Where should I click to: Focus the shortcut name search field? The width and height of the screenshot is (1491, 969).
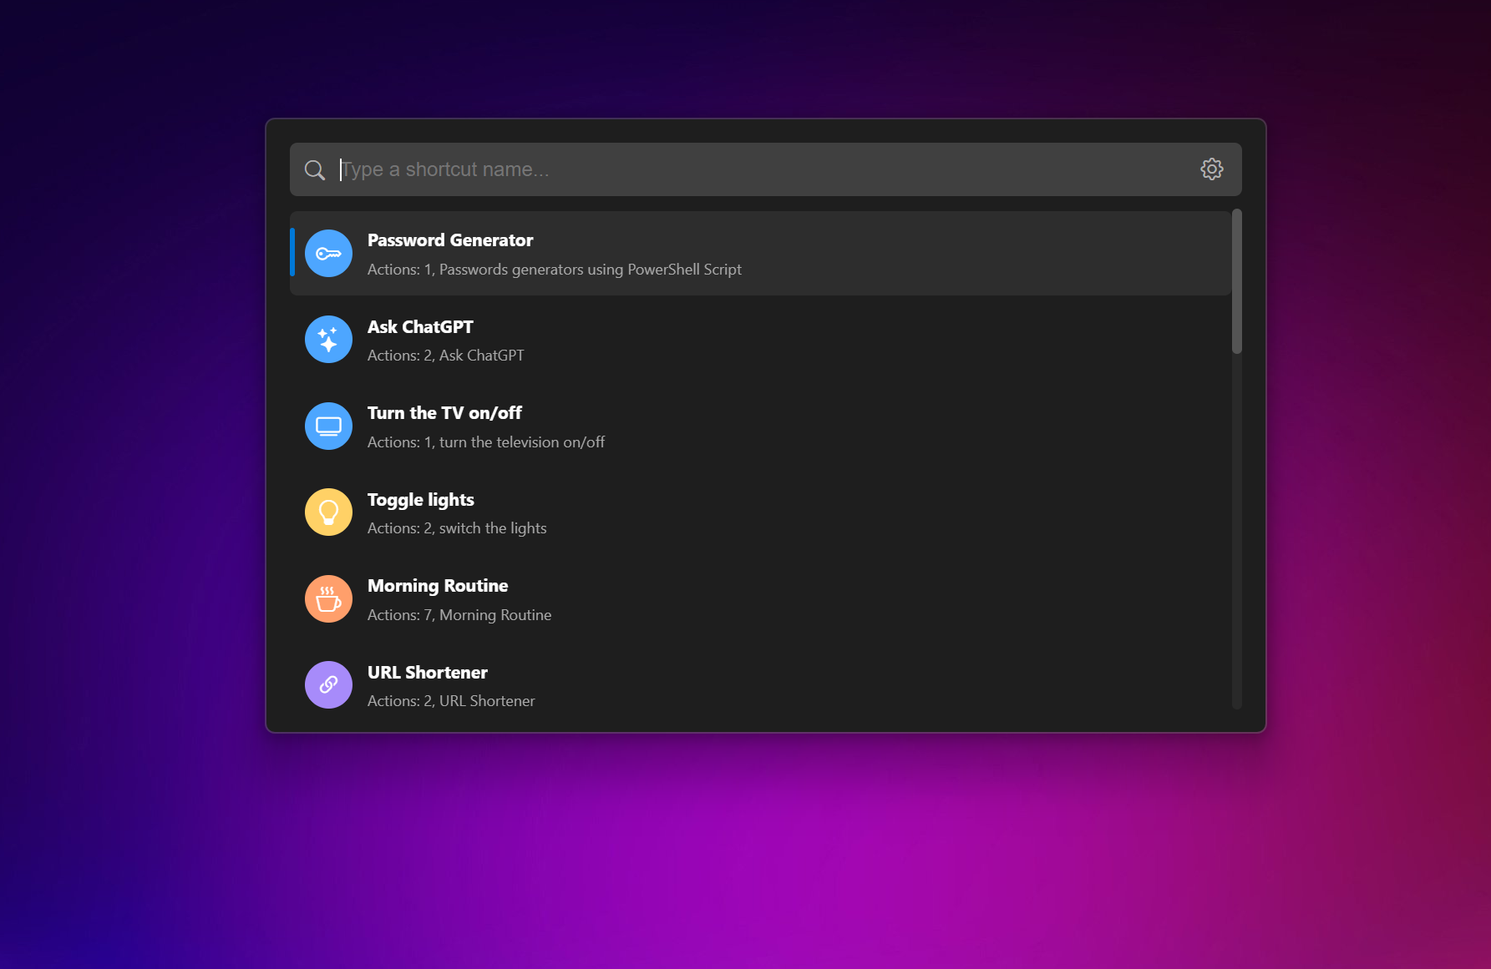click(x=752, y=169)
